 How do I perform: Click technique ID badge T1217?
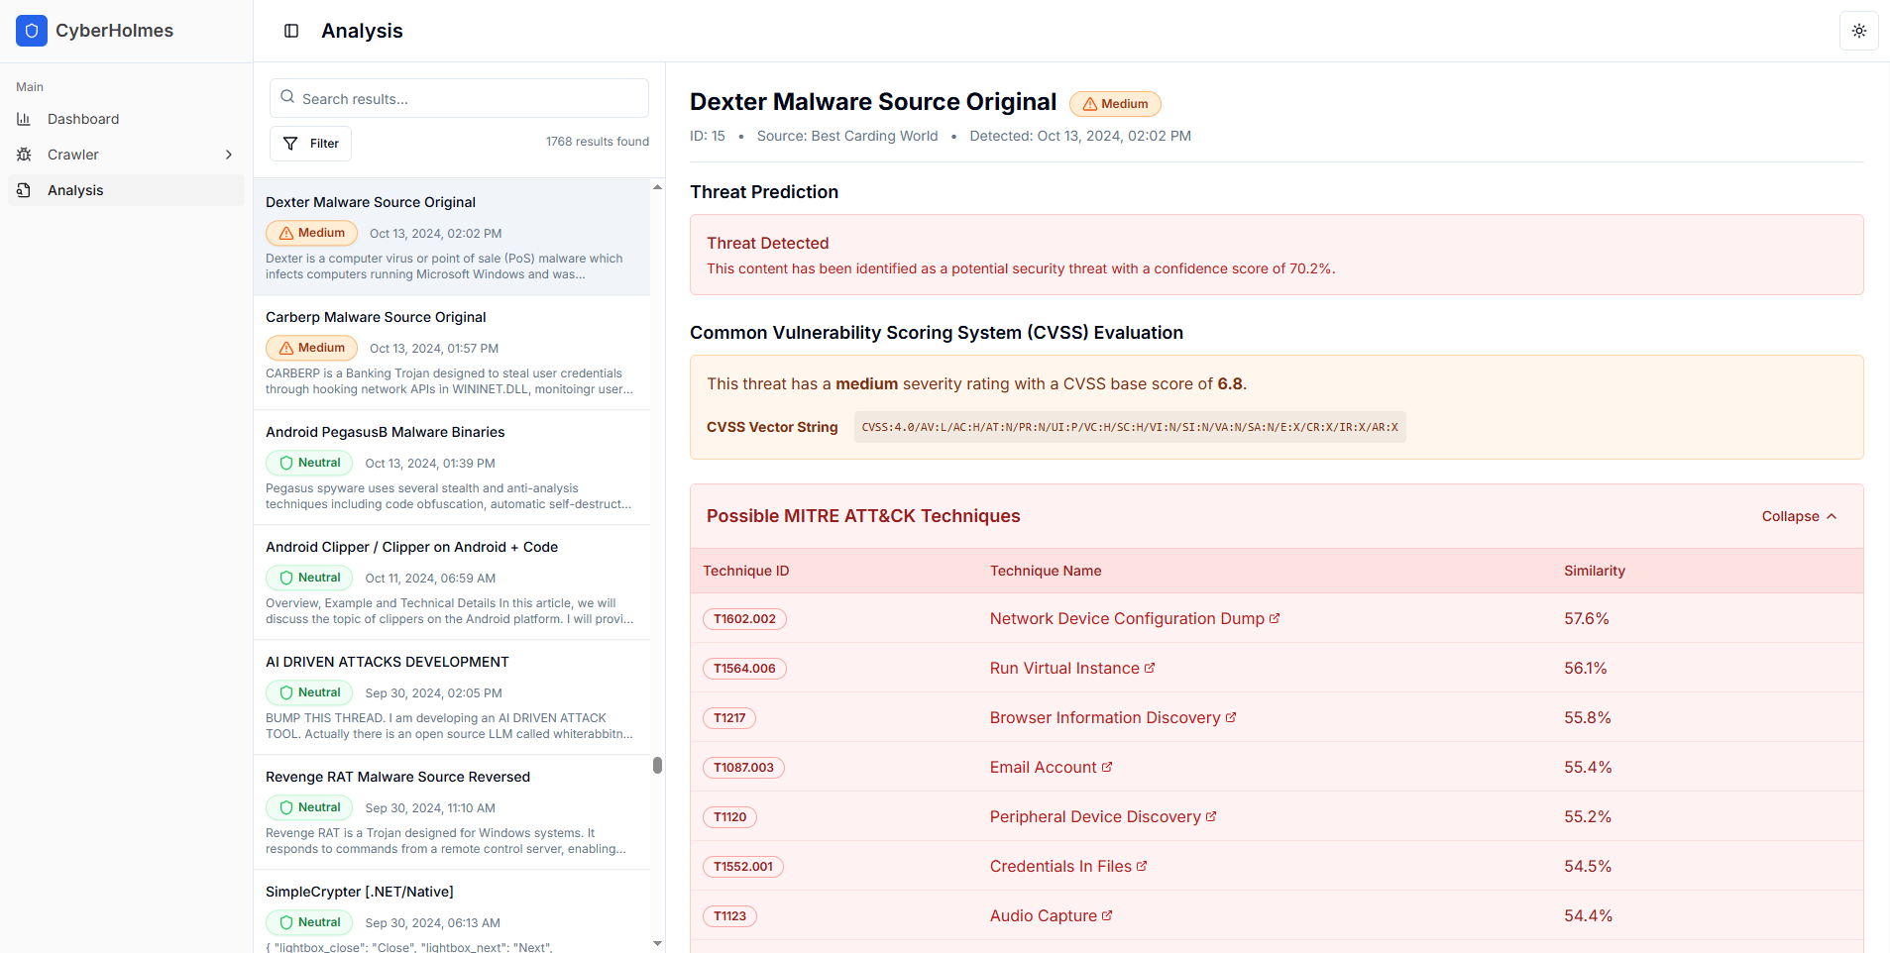coord(729,718)
